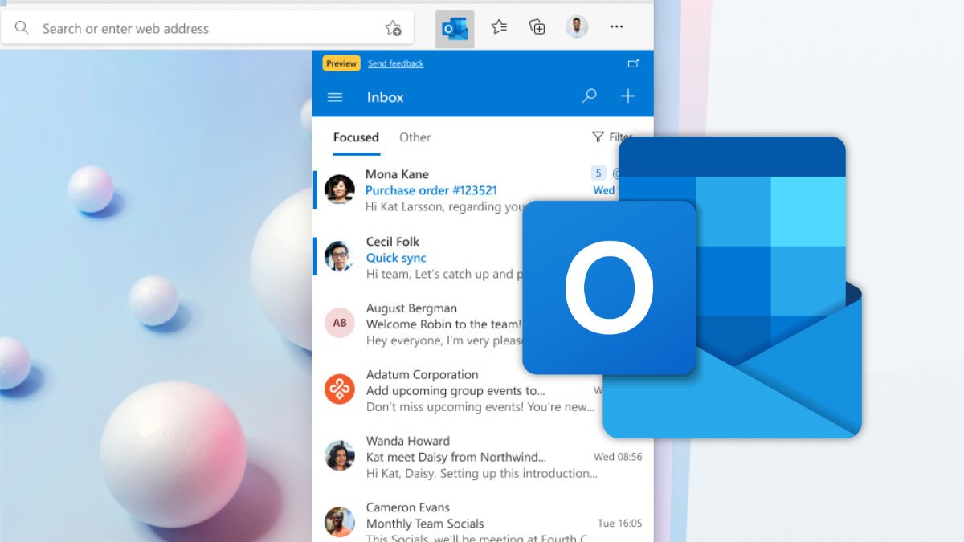
Task: Open the browser settings via the three-dot menu
Action: [x=616, y=26]
